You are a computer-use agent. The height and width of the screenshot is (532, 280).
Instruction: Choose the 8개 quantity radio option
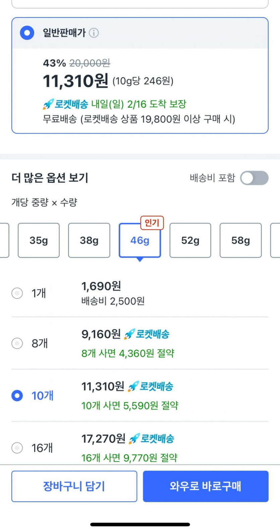[17, 343]
